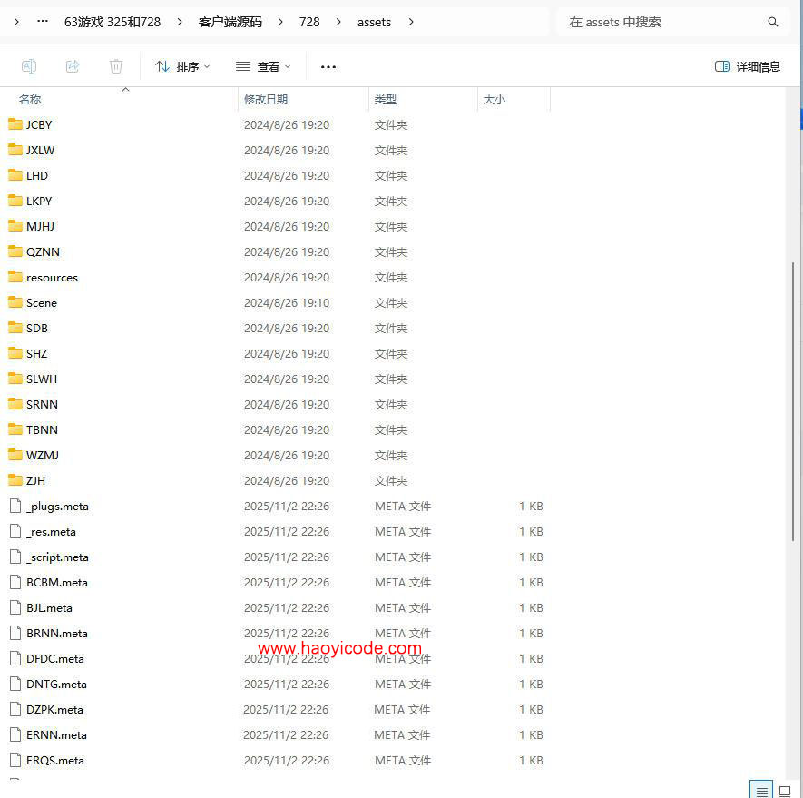Viewport: 803px width, 798px height.
Task: Switch to large thumbnails view at bottom right
Action: 784,788
